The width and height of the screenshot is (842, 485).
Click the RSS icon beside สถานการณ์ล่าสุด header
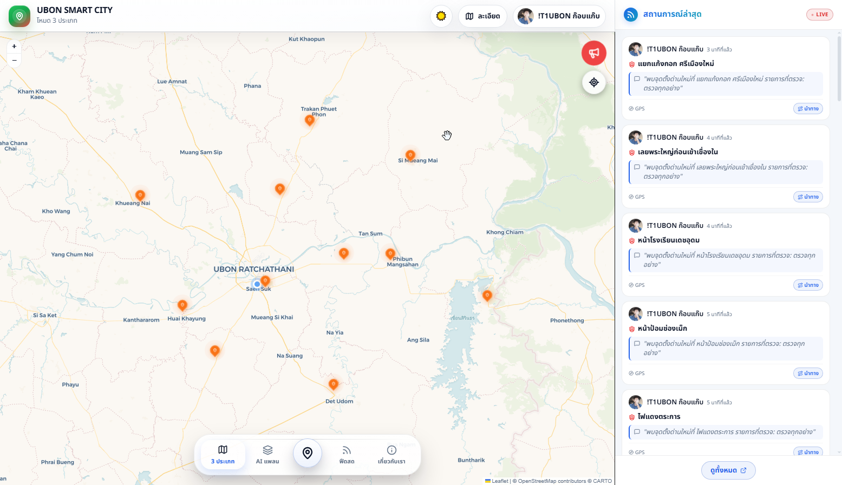[630, 15]
